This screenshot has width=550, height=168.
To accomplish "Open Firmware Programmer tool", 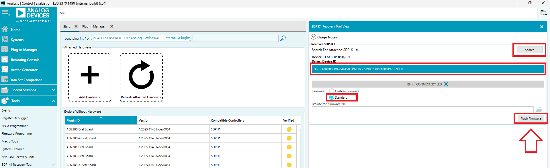I will coord(17,134).
